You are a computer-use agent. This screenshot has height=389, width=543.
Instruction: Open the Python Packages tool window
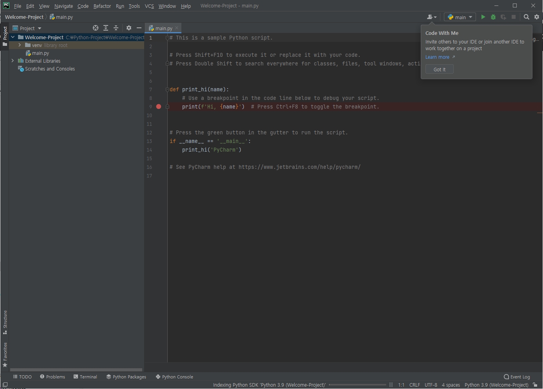pos(126,377)
